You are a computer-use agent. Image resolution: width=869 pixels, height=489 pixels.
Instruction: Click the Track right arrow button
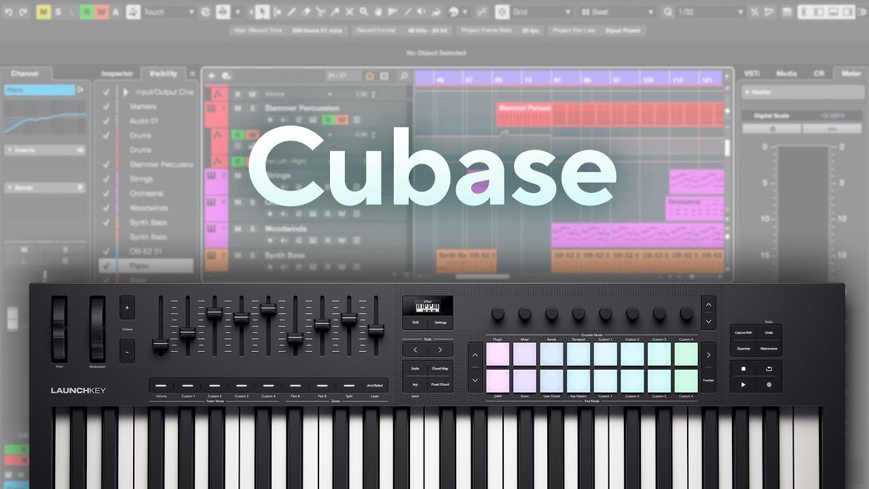coord(440,350)
